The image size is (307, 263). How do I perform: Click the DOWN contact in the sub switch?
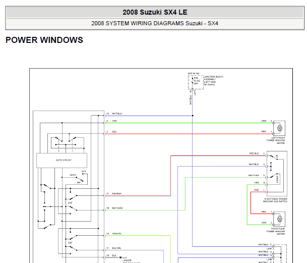pyautogui.click(x=275, y=176)
